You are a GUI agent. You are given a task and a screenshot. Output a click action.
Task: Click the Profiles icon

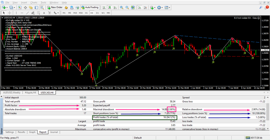[11, 7]
